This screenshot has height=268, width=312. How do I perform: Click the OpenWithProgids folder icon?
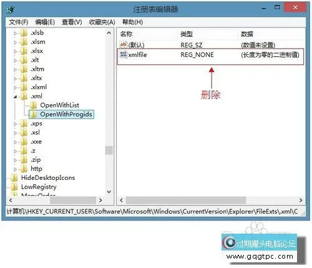tap(33, 114)
